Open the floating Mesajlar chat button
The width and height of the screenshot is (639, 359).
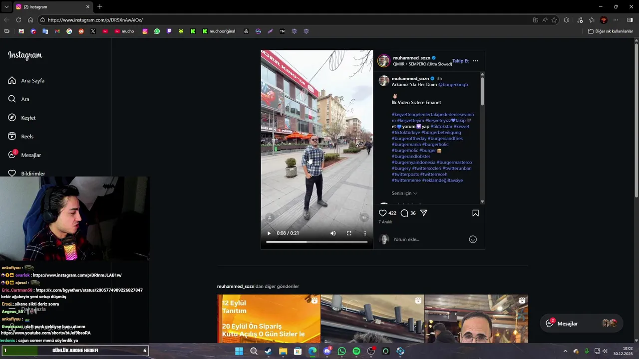(x=582, y=324)
